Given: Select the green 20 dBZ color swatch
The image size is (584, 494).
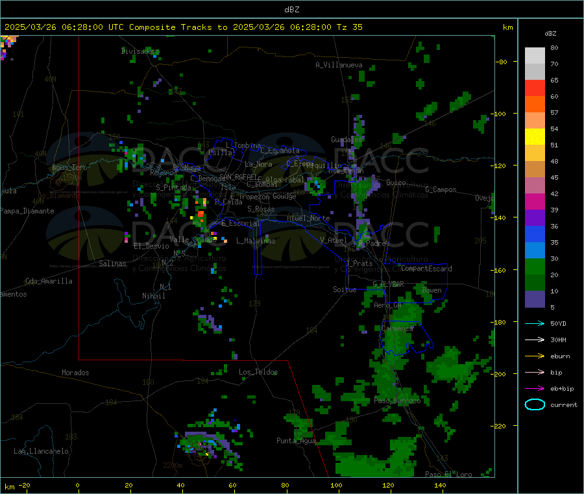Looking at the screenshot, I should 535,266.
